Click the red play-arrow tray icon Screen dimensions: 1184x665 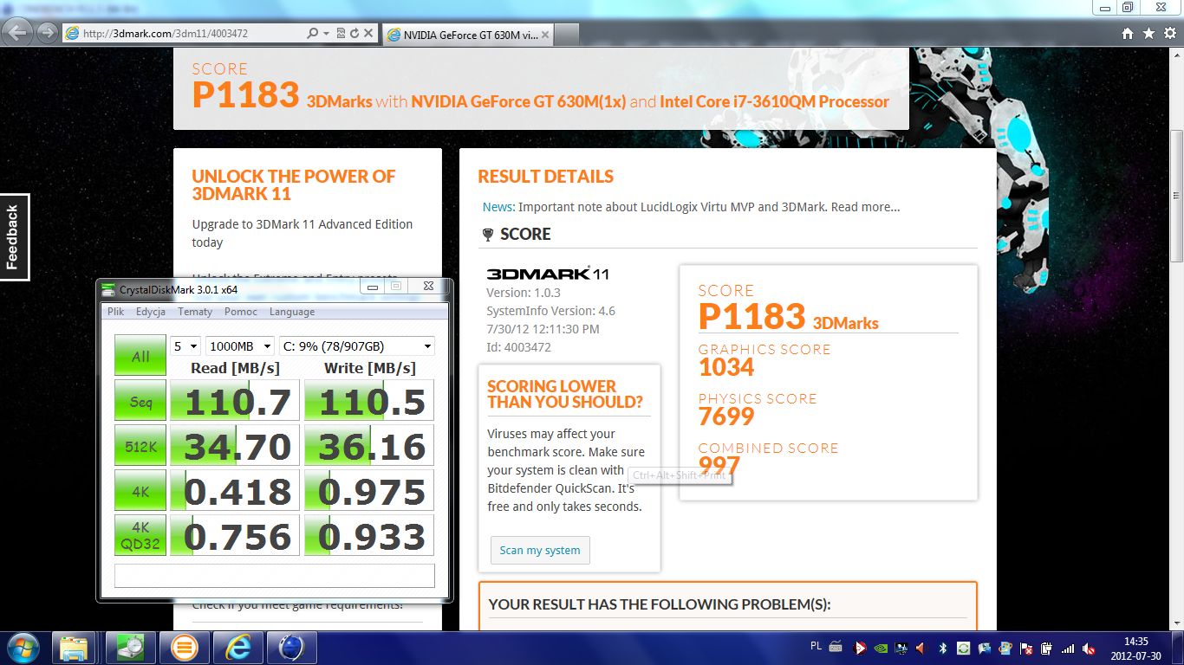tap(860, 648)
